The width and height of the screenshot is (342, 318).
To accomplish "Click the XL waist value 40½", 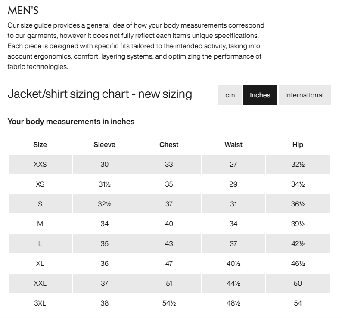I will click(233, 263).
